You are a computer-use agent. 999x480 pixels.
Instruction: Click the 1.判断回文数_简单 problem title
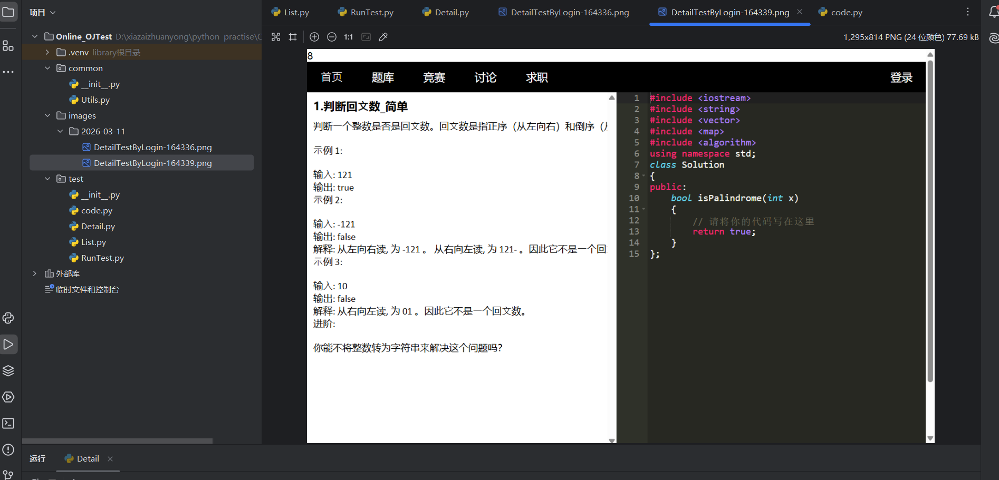click(x=361, y=106)
